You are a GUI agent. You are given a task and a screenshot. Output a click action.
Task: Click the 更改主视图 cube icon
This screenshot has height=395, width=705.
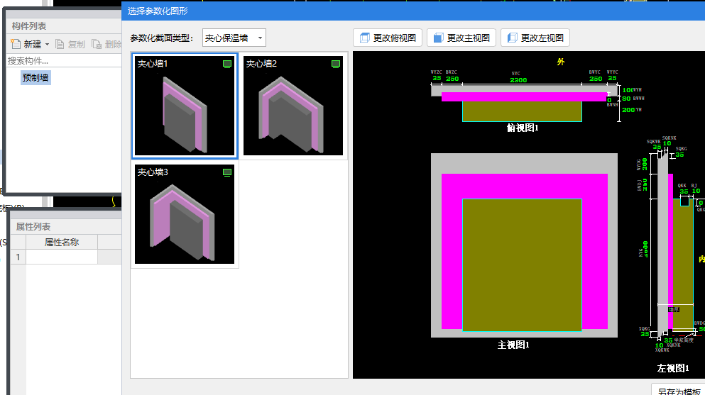point(438,38)
